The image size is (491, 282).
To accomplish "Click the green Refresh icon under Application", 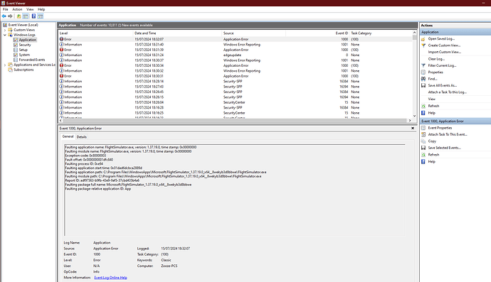I will tap(423, 106).
